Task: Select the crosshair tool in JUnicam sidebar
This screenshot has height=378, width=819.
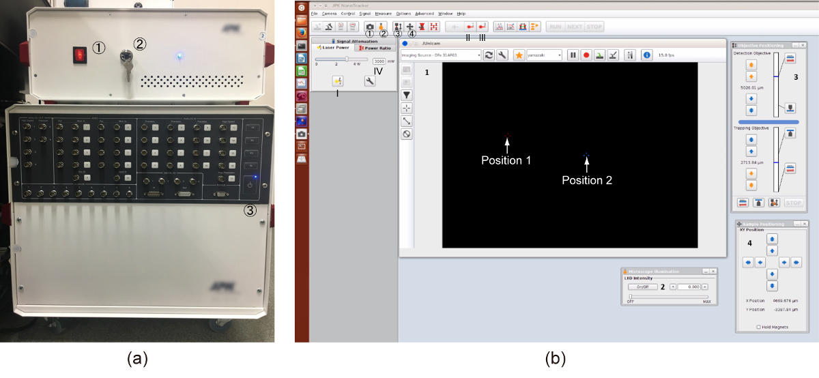Action: (407, 108)
